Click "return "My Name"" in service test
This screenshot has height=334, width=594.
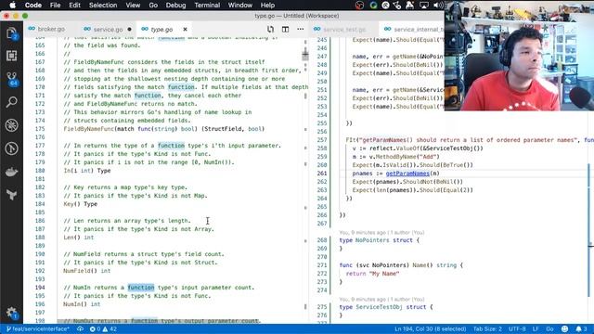(372, 274)
